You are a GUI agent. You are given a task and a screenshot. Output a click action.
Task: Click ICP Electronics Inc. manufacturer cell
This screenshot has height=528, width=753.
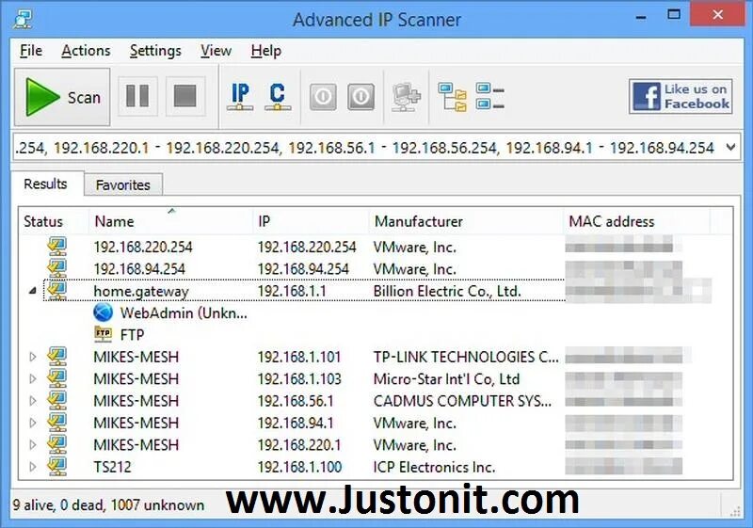434,467
